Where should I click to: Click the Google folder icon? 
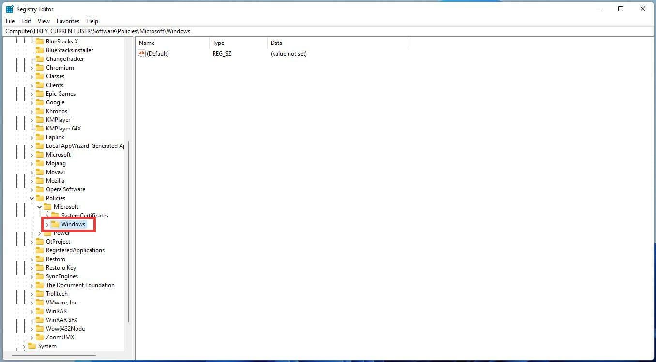pos(39,102)
